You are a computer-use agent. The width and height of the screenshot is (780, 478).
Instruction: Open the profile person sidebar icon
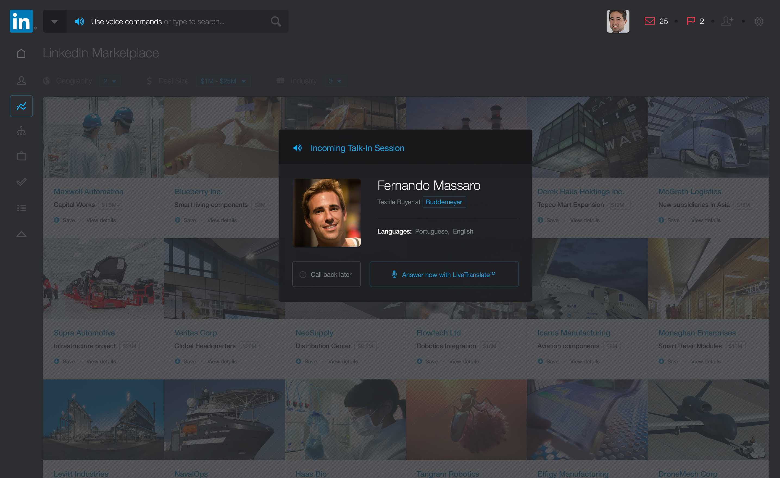click(x=21, y=80)
